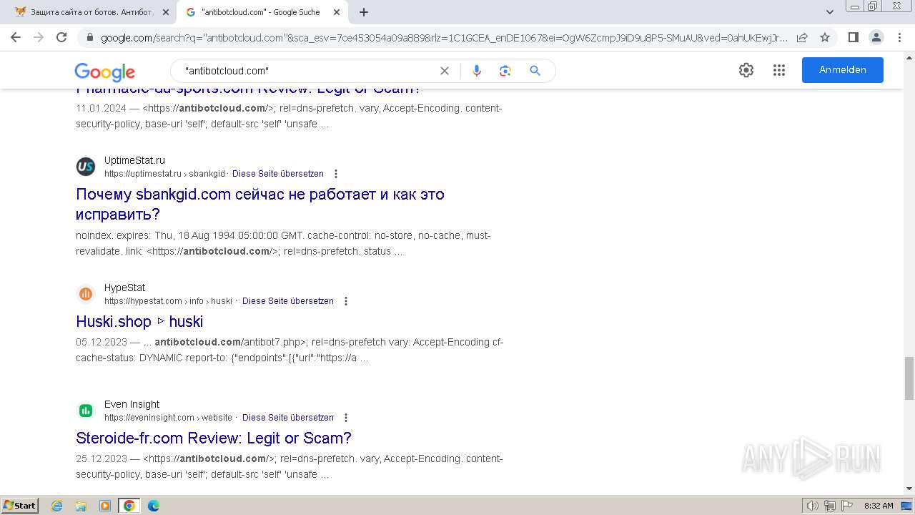
Task: Focus the browser address bar
Action: click(443, 37)
